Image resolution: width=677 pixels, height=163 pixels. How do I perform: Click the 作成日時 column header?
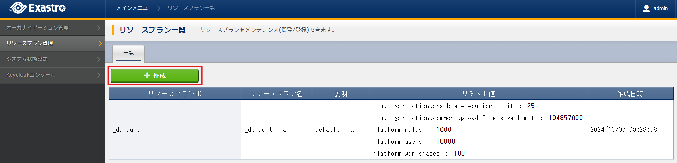point(630,94)
